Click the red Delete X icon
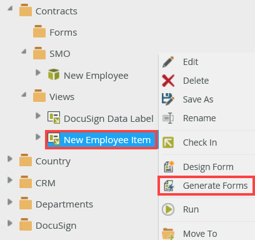The width and height of the screenshot is (255, 240). coord(168,81)
